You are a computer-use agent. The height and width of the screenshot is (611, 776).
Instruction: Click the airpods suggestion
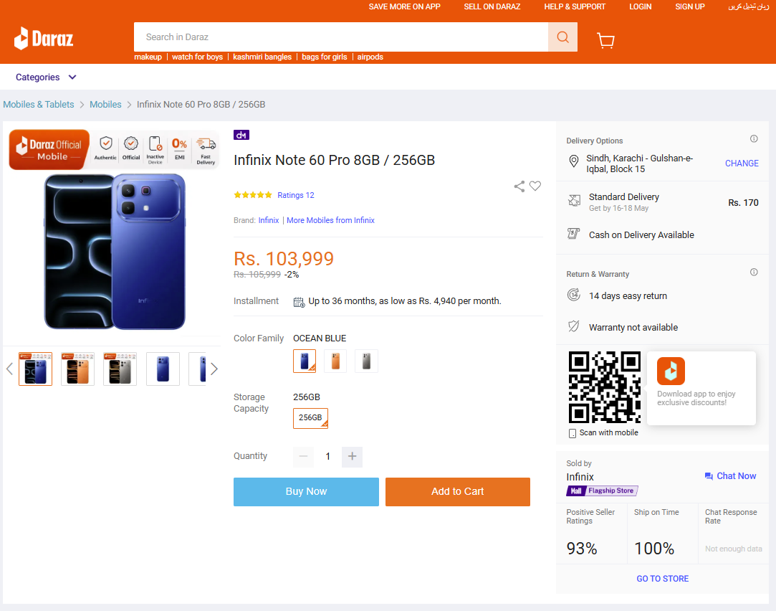point(370,57)
